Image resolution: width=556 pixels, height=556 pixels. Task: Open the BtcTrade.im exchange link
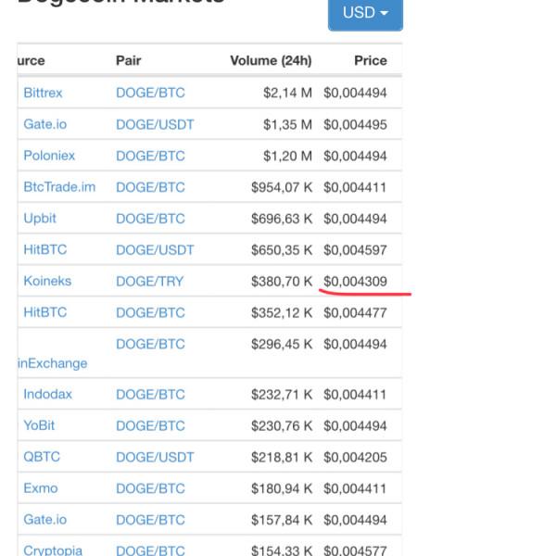click(x=59, y=187)
